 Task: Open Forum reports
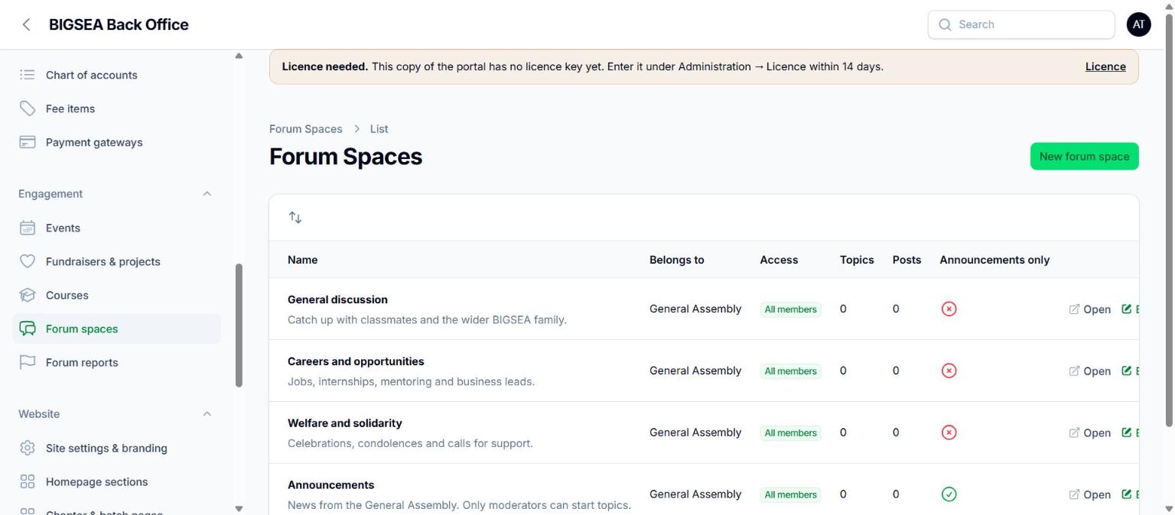[116, 362]
